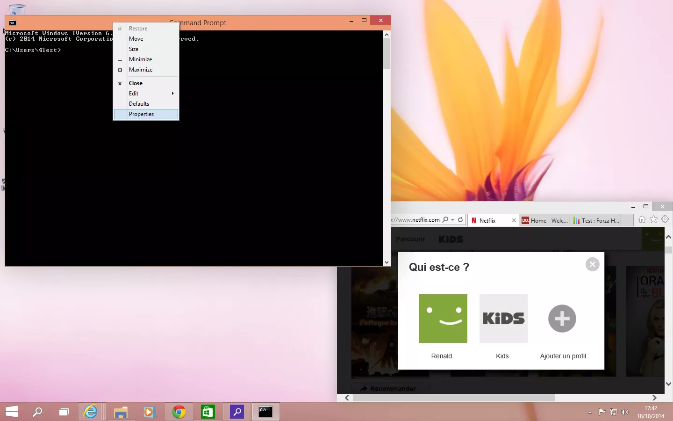Open the Windows Store taskbar icon

(x=208, y=412)
